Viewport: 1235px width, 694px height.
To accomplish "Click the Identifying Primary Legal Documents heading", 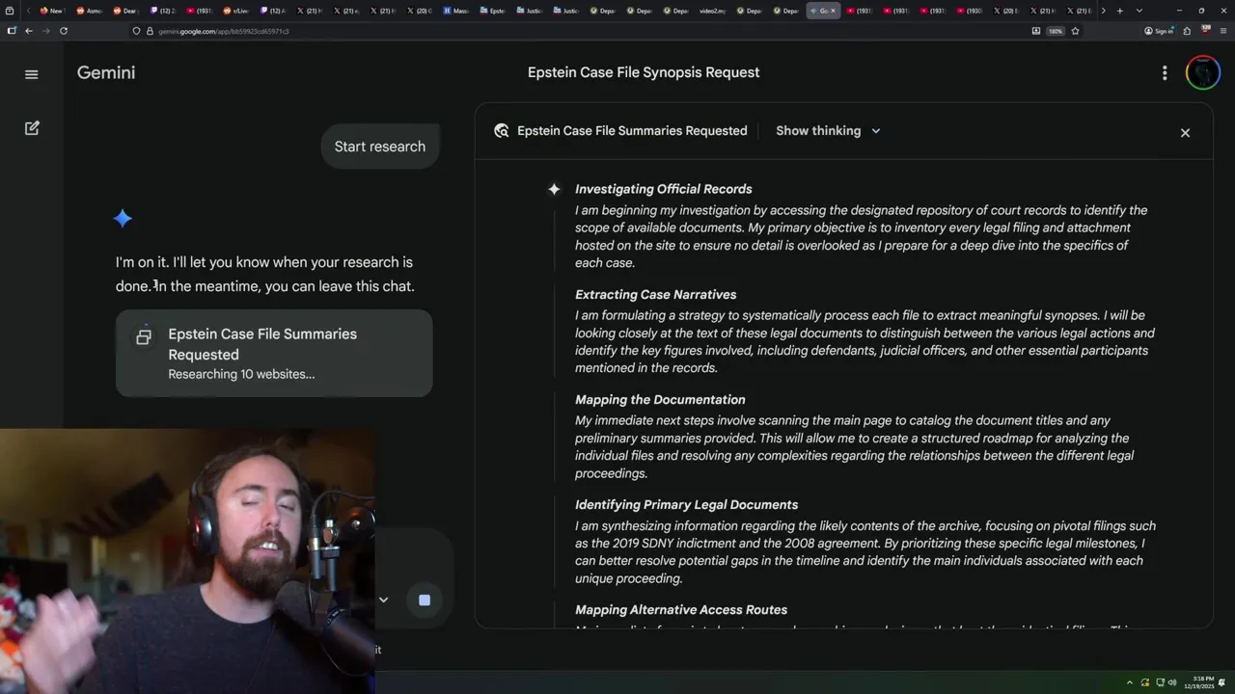I will pyautogui.click(x=687, y=505).
